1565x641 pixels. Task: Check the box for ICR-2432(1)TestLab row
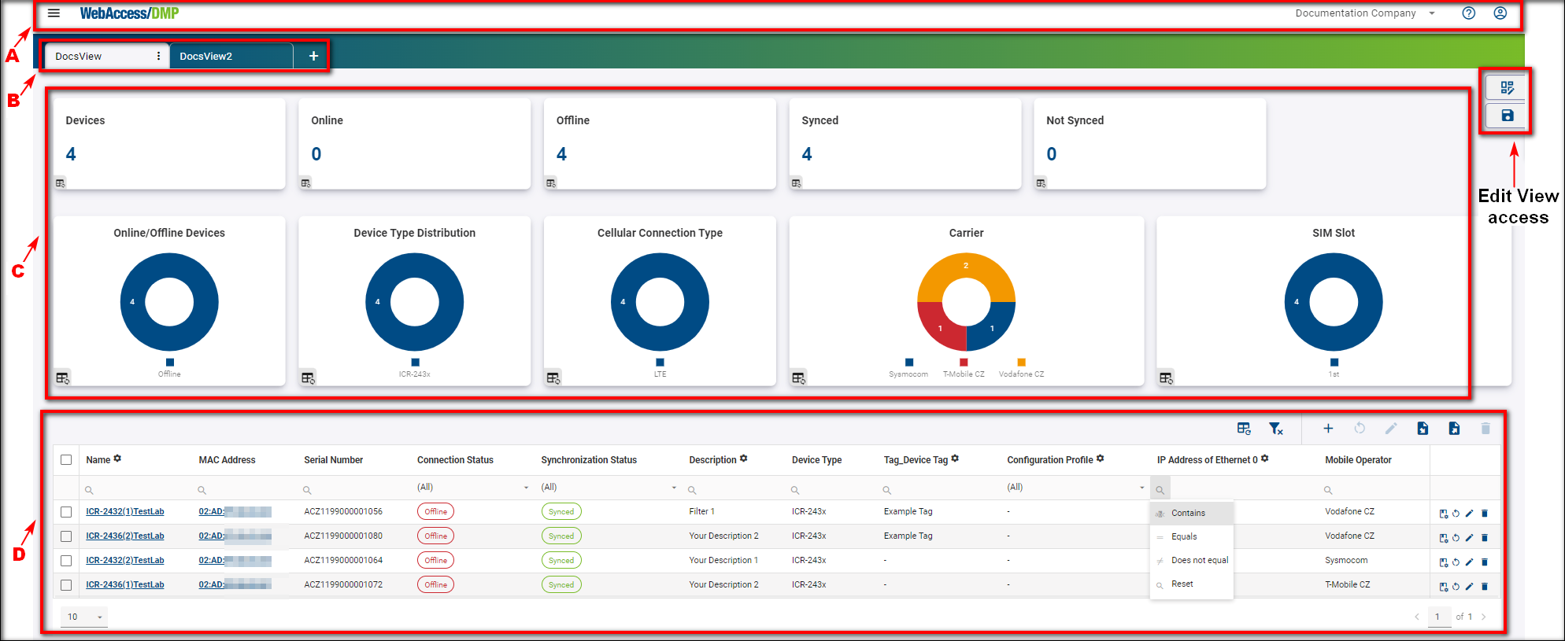tap(66, 512)
